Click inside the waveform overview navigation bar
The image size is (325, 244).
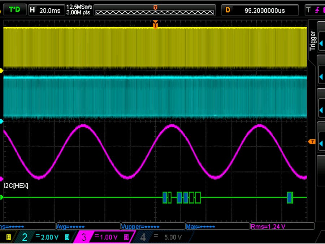pyautogui.click(x=155, y=10)
